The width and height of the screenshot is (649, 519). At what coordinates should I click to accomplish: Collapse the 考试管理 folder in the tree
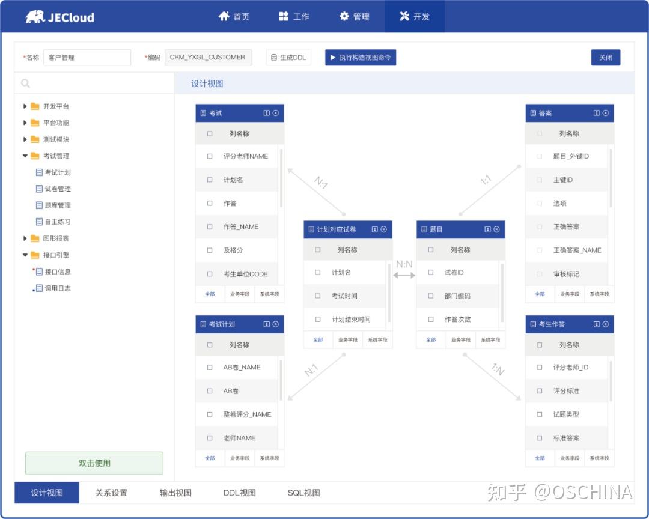[25, 156]
